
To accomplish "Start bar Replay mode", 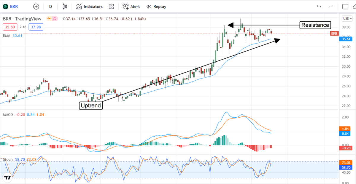I will [156, 7].
